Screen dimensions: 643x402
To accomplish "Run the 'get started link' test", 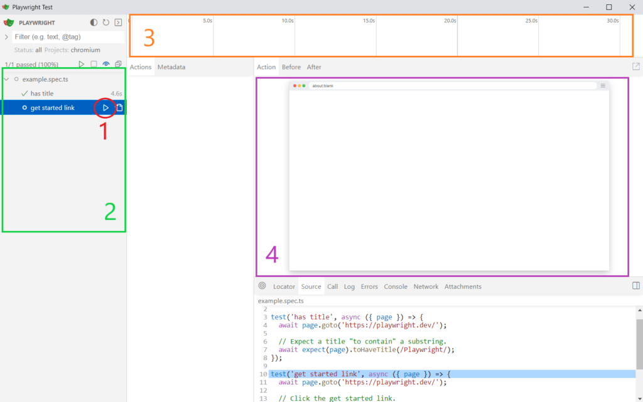I will point(105,108).
